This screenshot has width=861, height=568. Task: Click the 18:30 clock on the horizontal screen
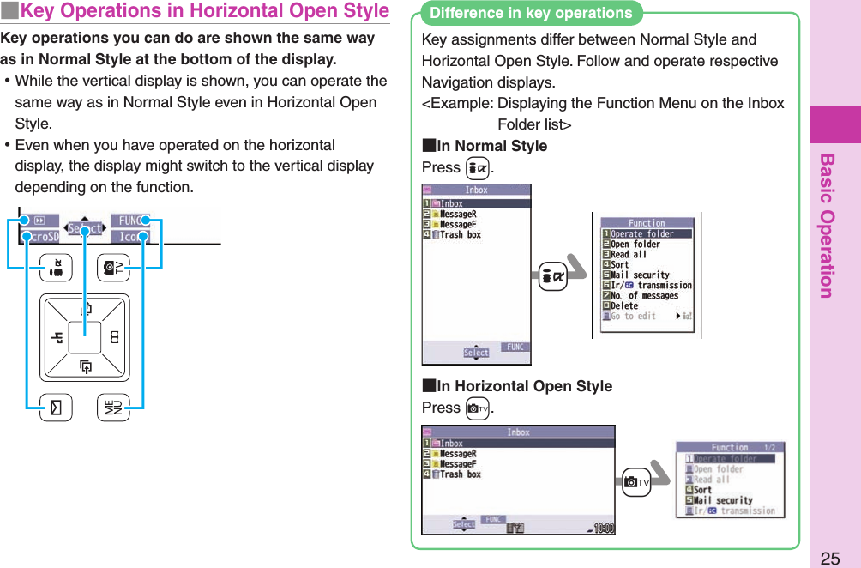(602, 529)
